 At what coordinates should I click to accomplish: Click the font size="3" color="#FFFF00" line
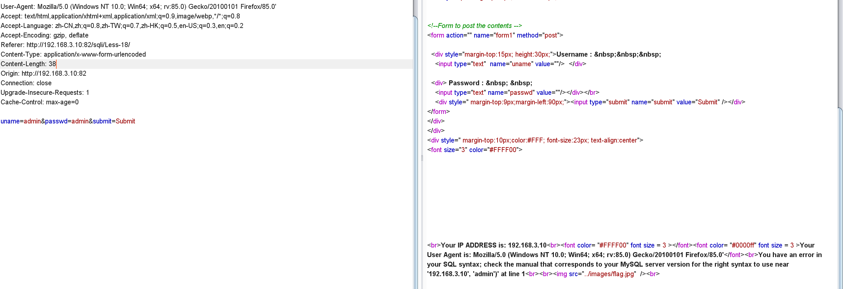475,150
